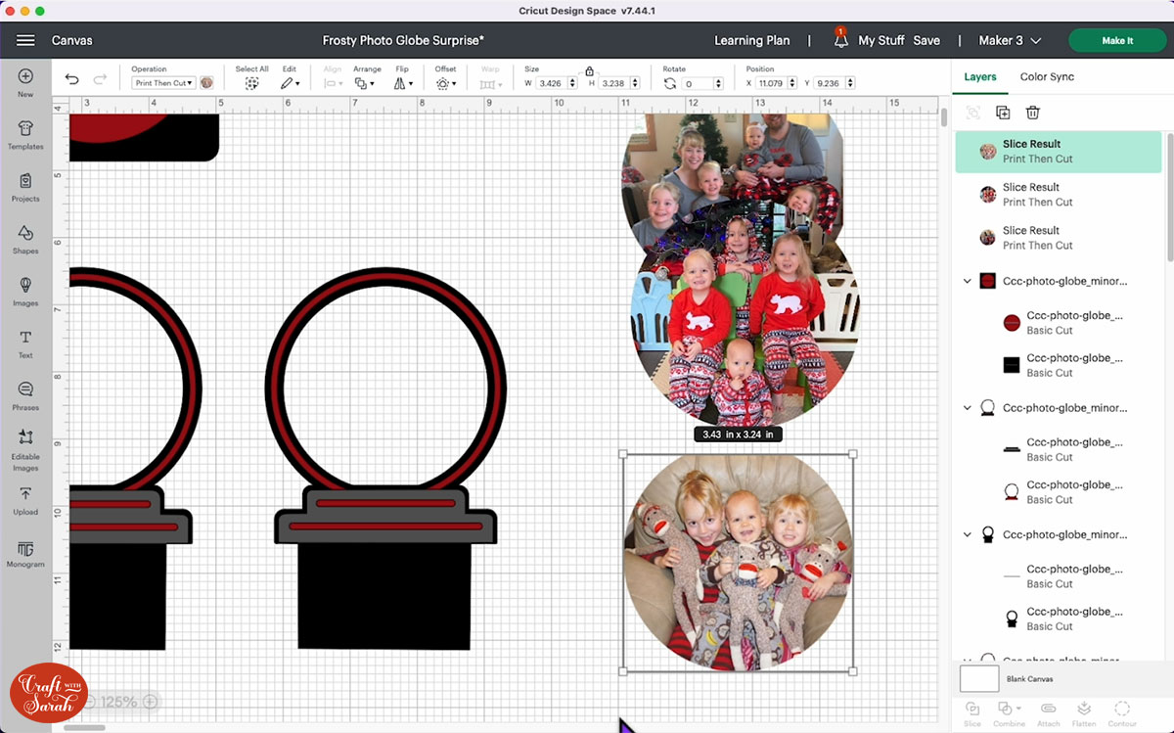Image resolution: width=1174 pixels, height=733 pixels.
Task: Expand the Flip options menu
Action: click(x=402, y=83)
